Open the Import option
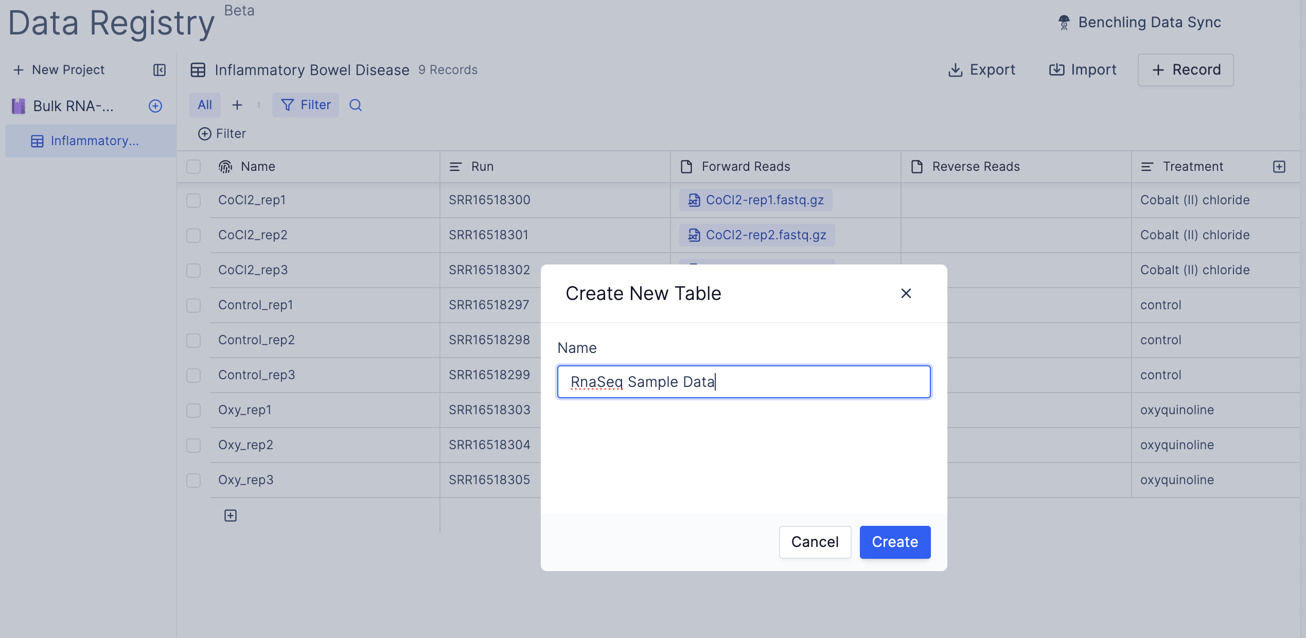Viewport: 1306px width, 638px height. click(1083, 70)
